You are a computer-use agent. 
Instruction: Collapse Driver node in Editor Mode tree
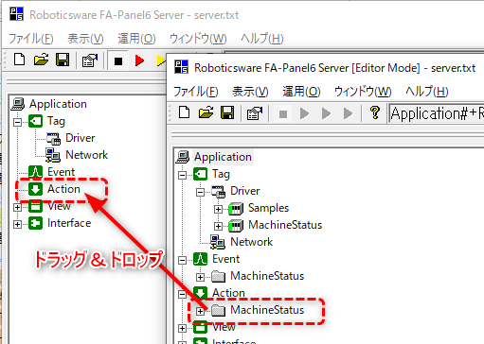click(200, 192)
